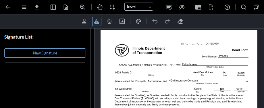Click the New Signature button
The width and height of the screenshot is (264, 108).
tap(45, 53)
